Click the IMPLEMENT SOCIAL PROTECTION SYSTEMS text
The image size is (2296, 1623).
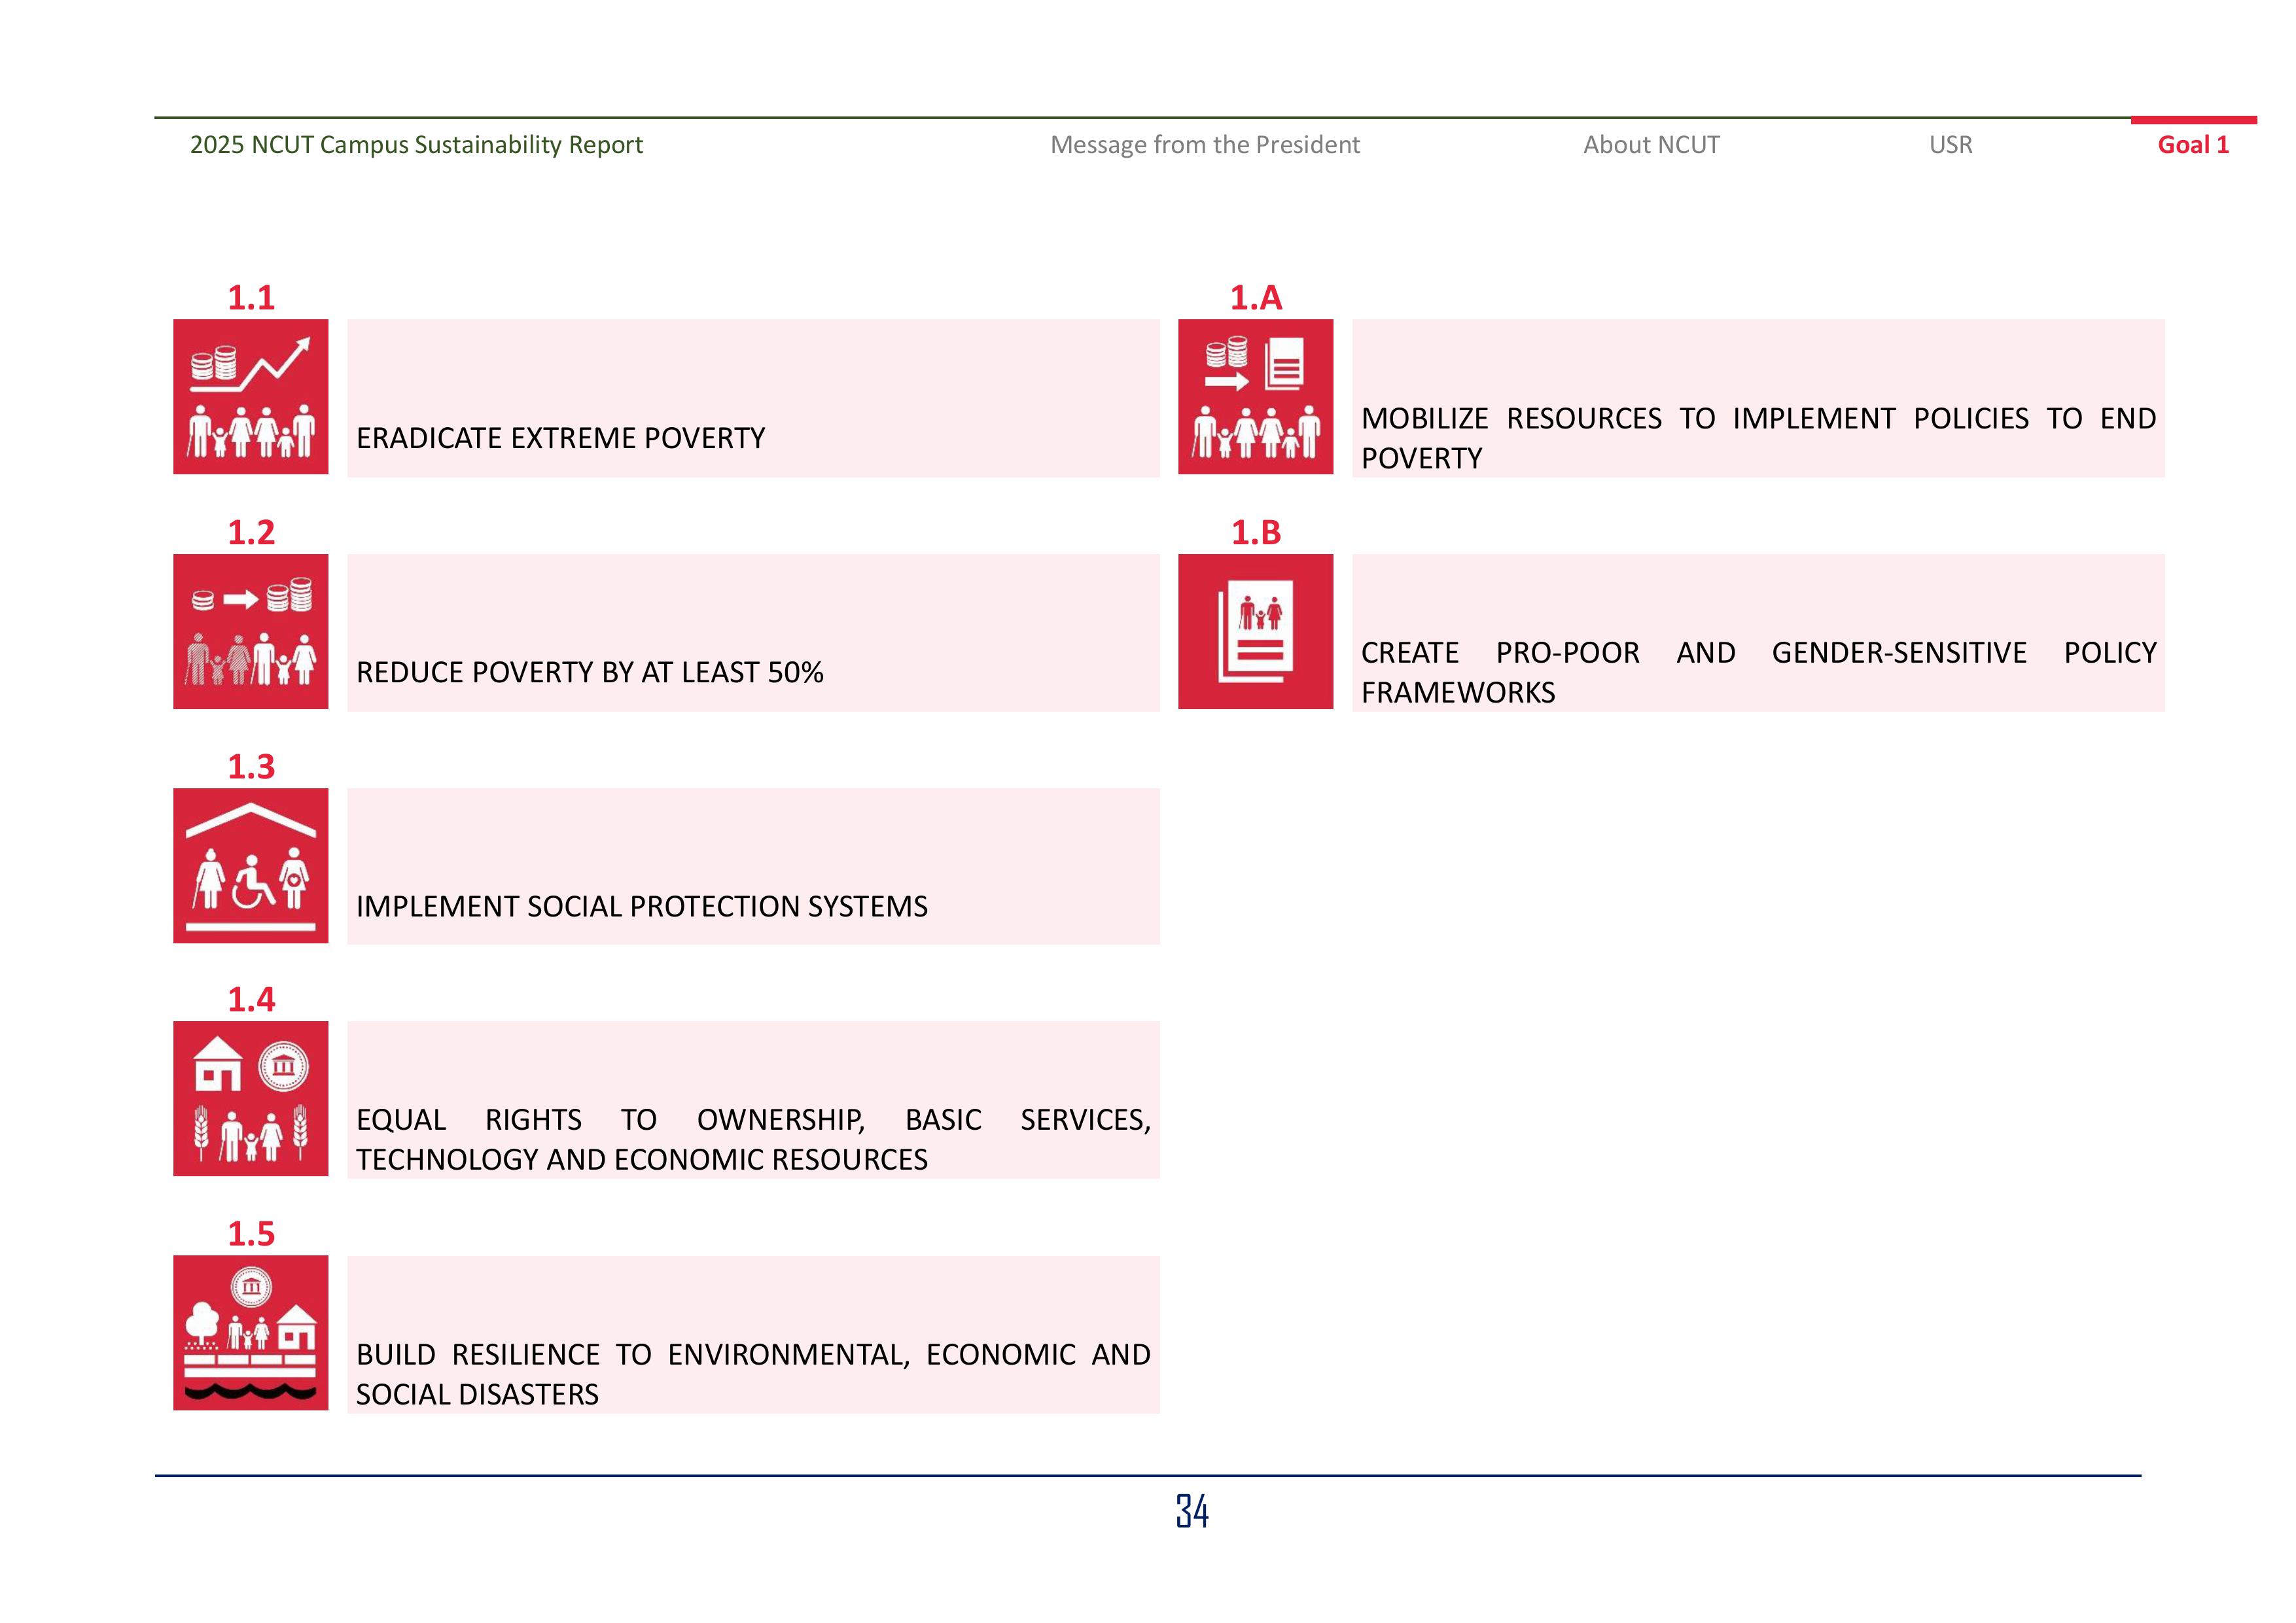641,906
